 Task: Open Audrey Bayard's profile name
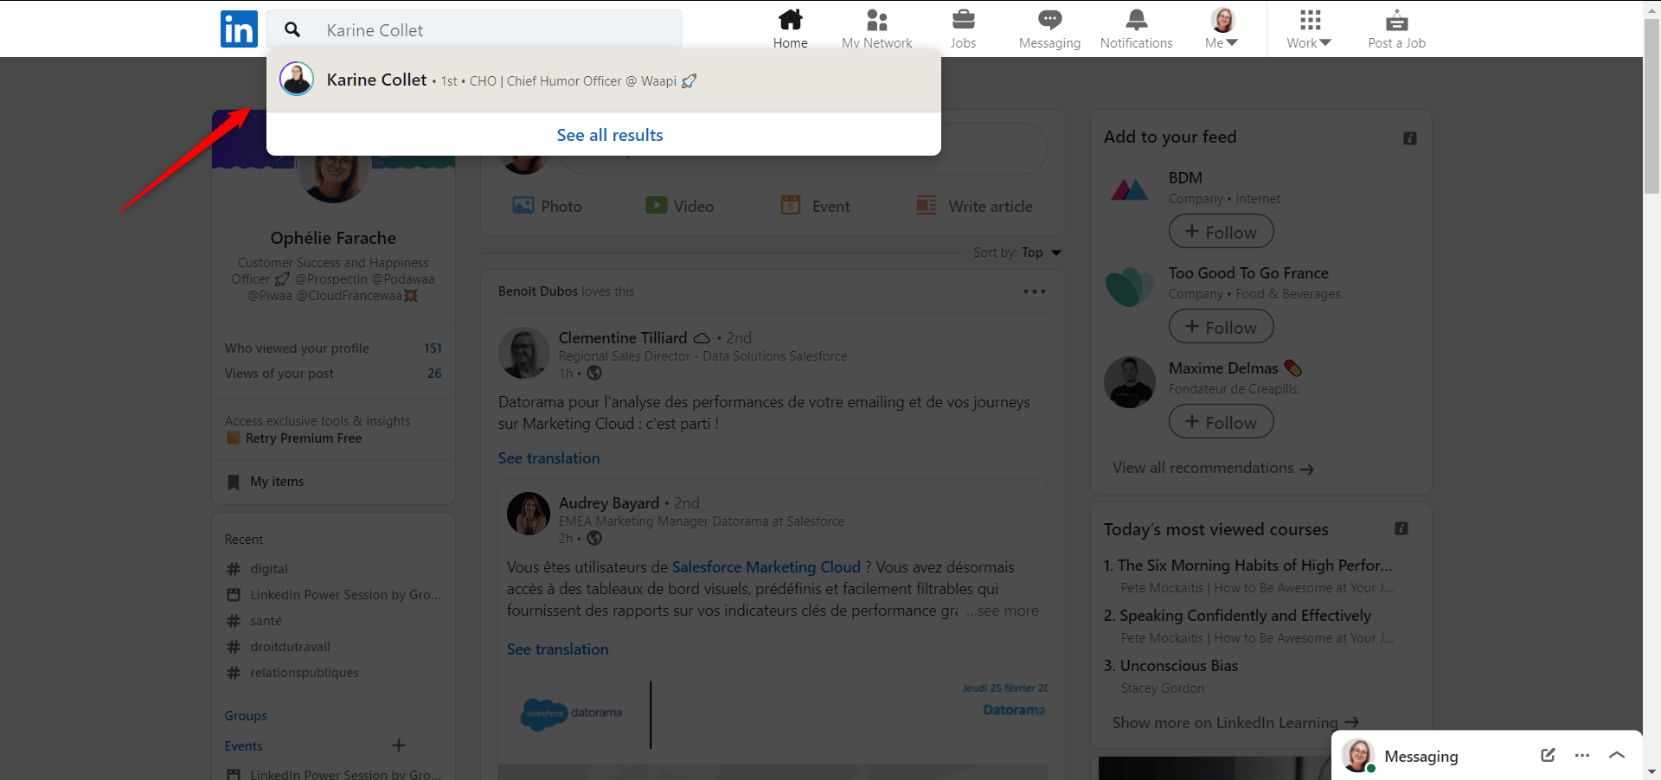(608, 503)
